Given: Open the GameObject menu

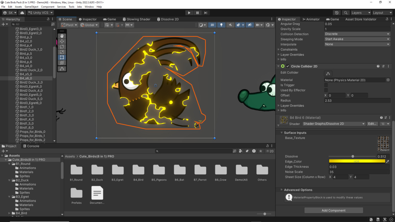Looking at the screenshot, I should 31,7.
